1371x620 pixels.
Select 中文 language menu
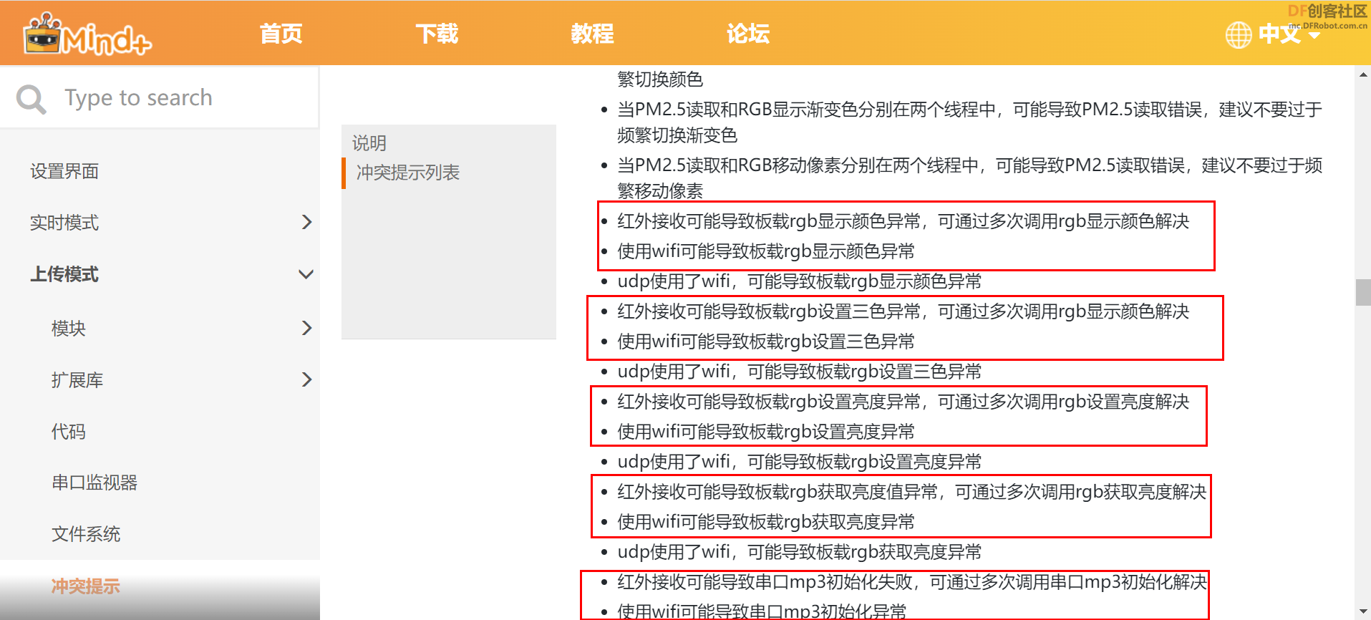[x=1280, y=34]
